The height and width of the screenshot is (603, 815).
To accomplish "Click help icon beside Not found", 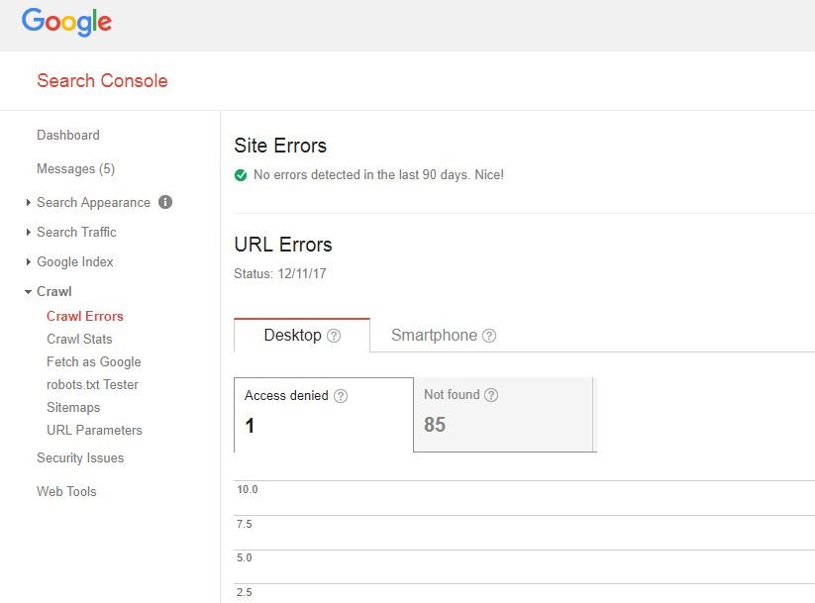I will tap(491, 395).
